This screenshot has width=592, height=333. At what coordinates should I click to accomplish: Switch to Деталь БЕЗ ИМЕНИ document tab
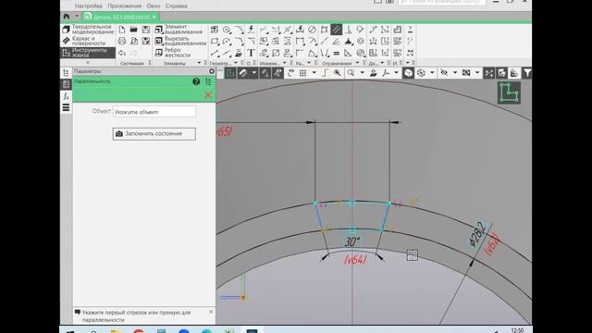pyautogui.click(x=121, y=17)
